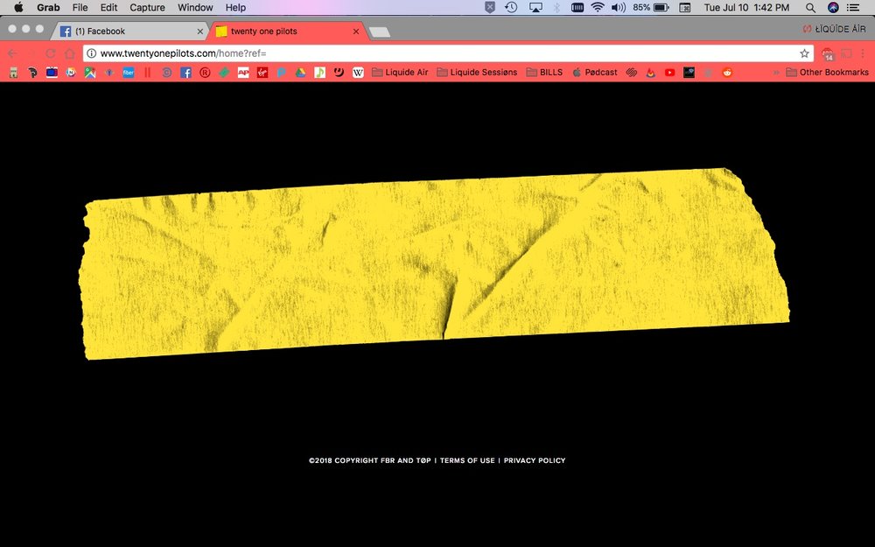Open Chrome's three-dot menu
The image size is (875, 547).
(864, 53)
